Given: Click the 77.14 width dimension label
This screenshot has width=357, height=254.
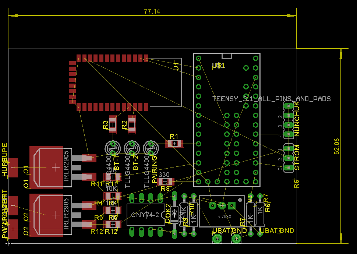Looking at the screenshot, I should [x=152, y=11].
